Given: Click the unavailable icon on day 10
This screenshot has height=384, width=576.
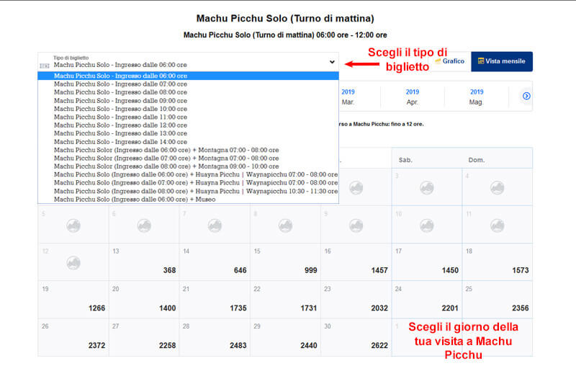Looking at the screenshot, I should coord(427,226).
